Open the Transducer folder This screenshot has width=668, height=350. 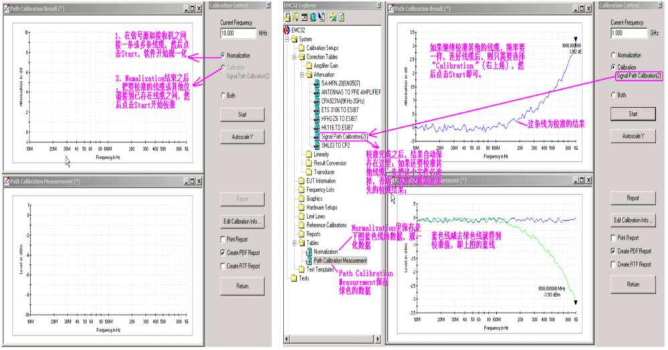pos(324,172)
